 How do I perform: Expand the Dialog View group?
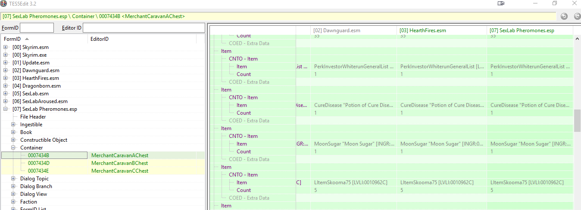(13, 194)
